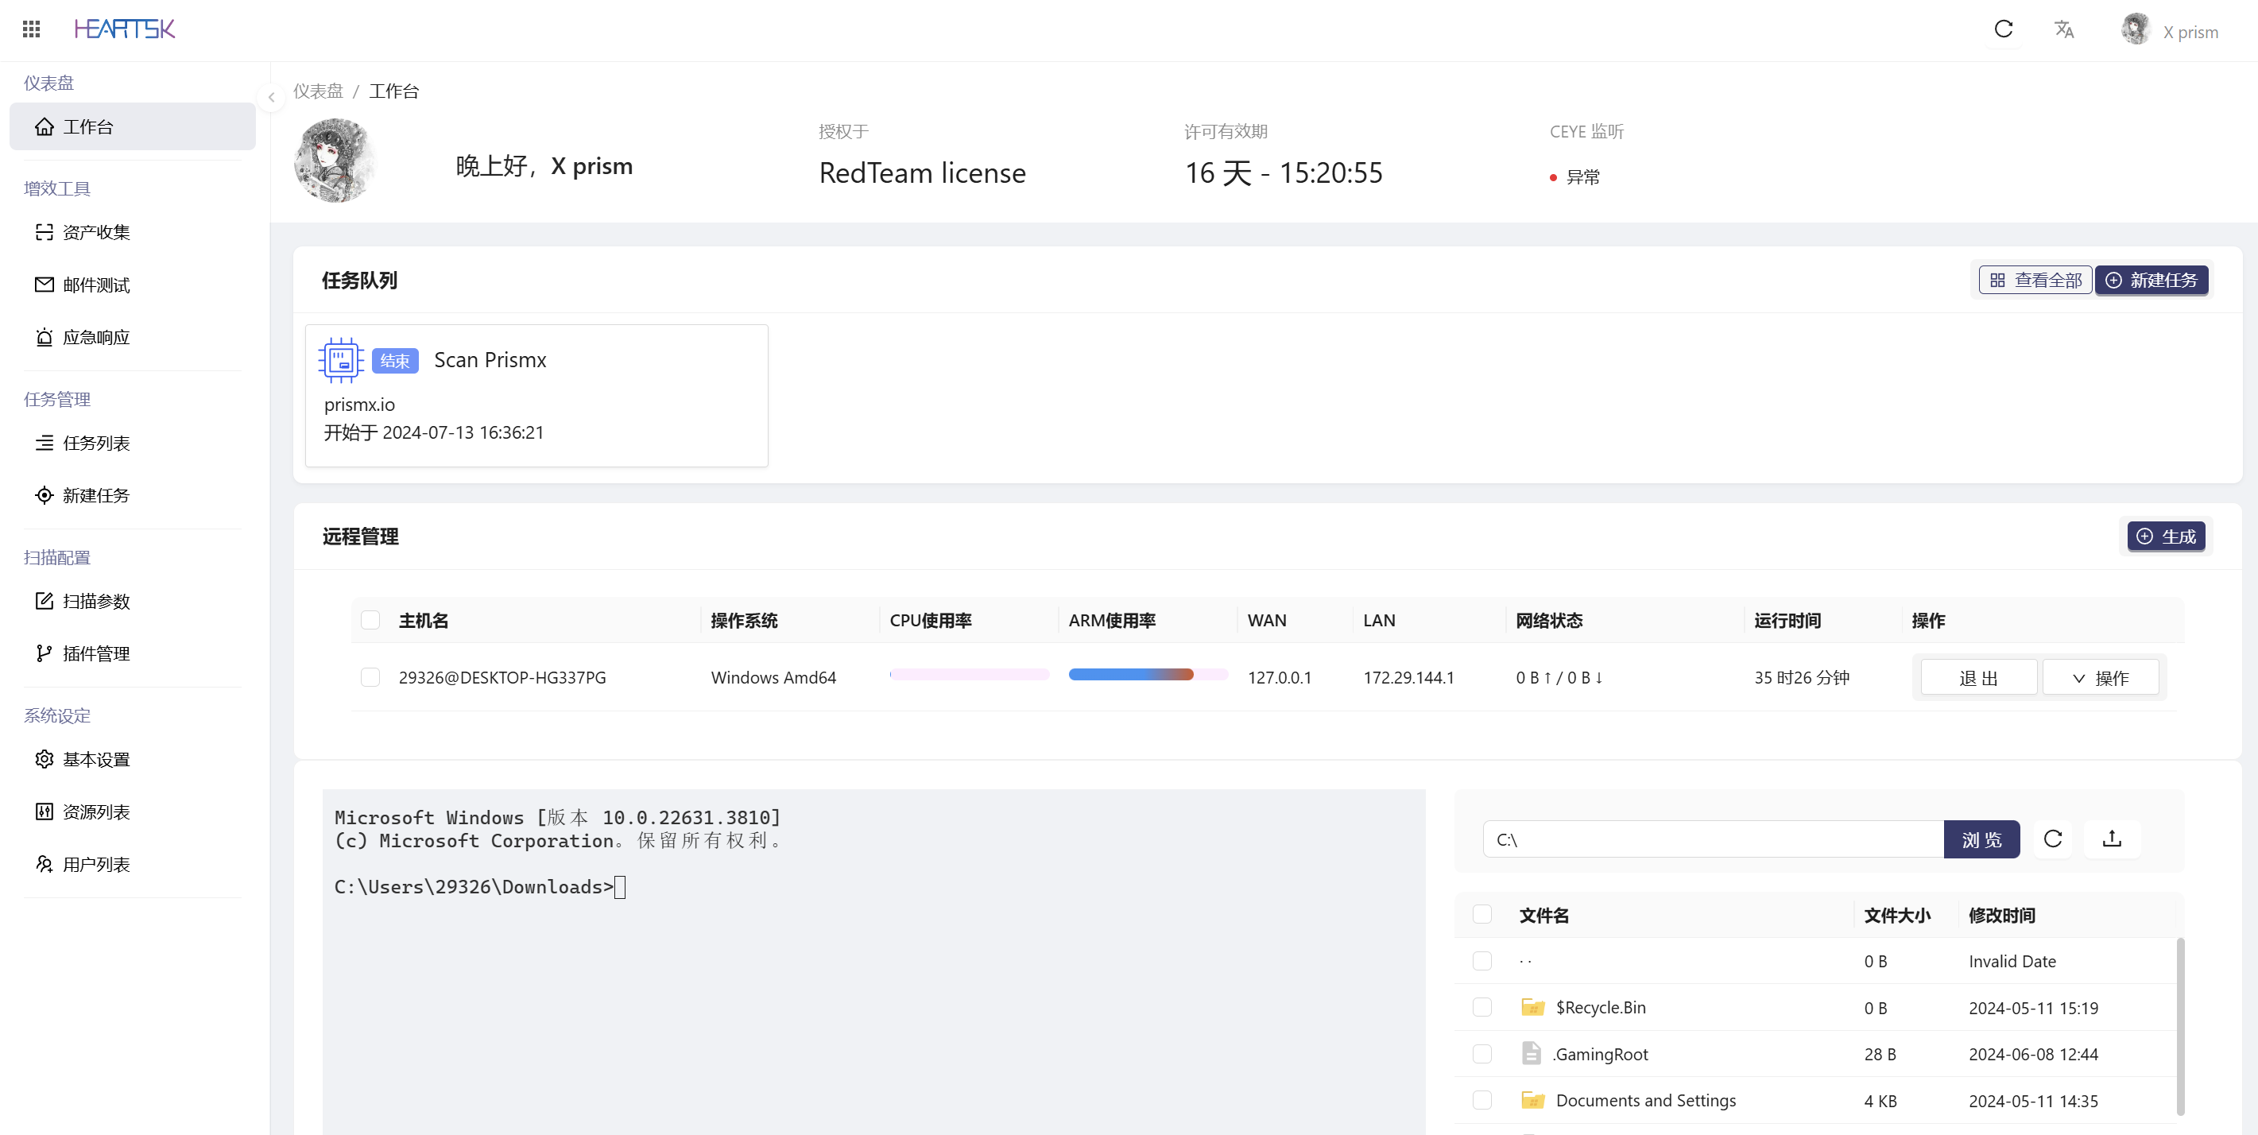Click the top bar refresh icon

(2003, 29)
